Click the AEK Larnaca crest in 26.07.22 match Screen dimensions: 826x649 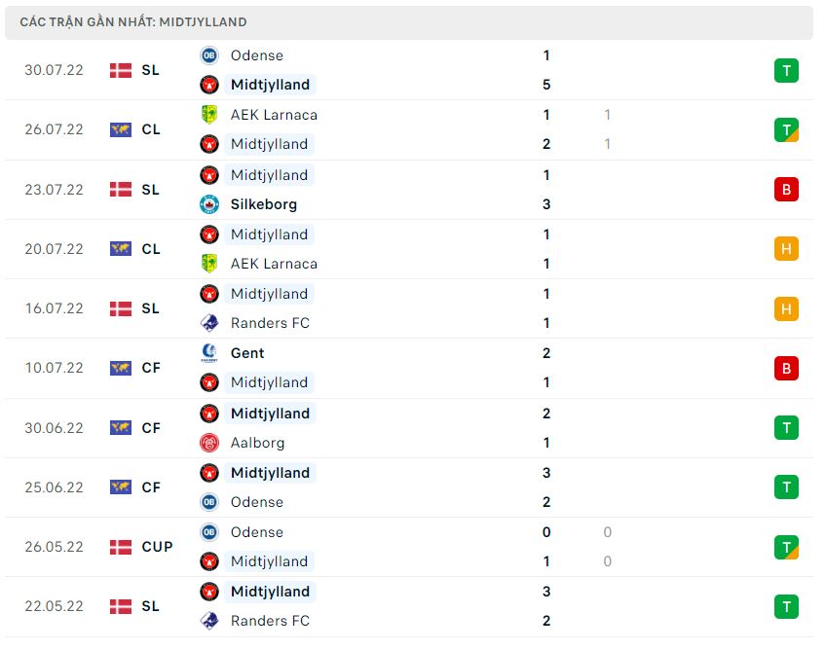208,115
